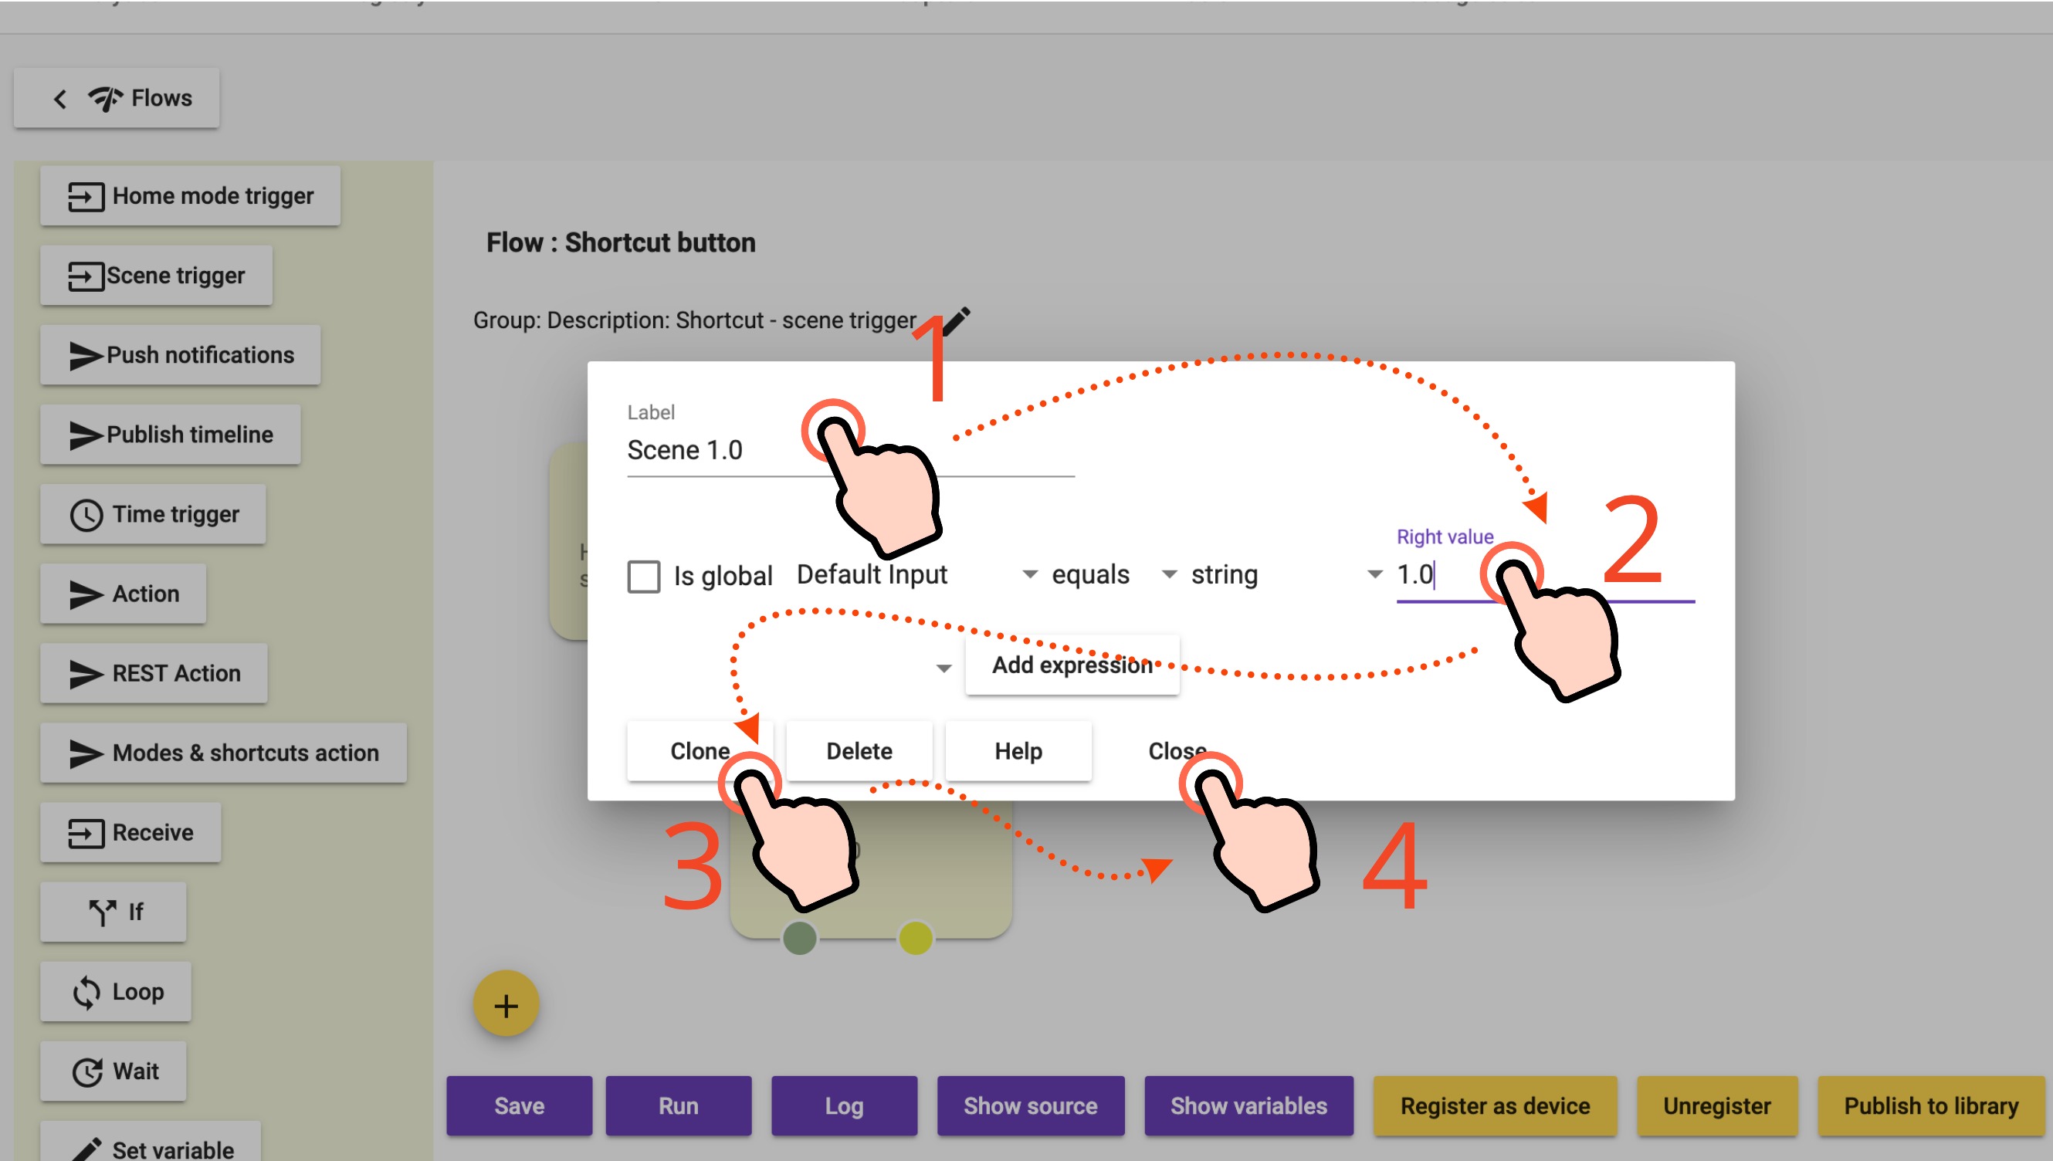Open the flow Log

tap(845, 1107)
